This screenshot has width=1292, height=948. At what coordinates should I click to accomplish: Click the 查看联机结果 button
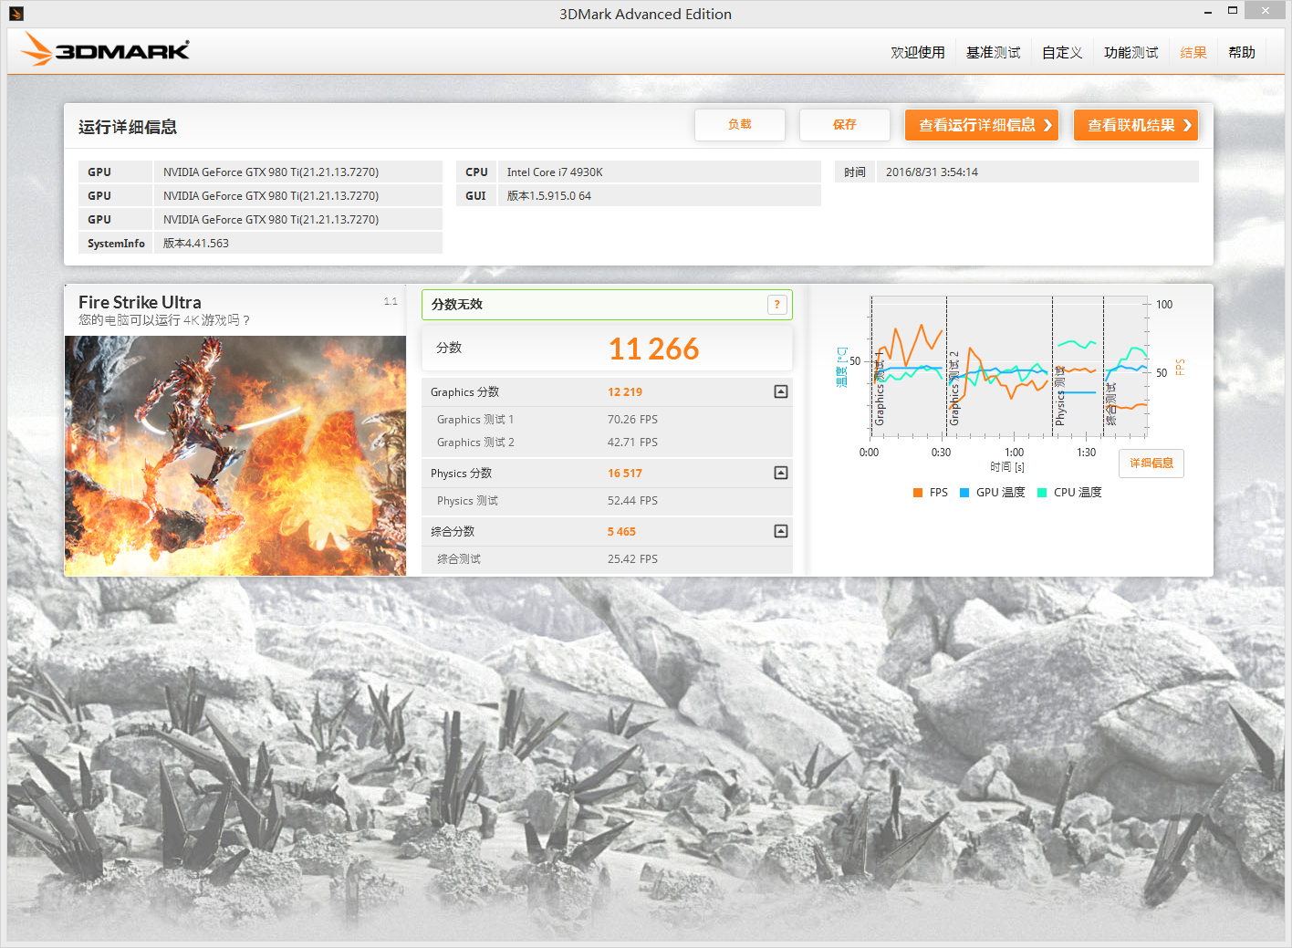pyautogui.click(x=1136, y=125)
